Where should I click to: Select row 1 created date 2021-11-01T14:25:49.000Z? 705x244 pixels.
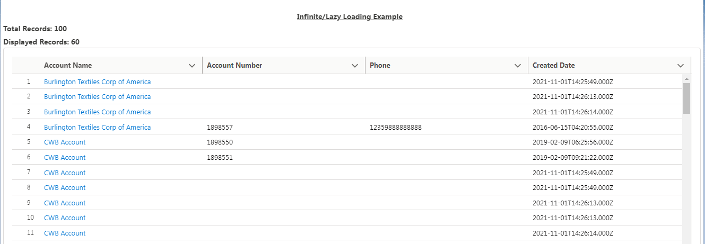[x=573, y=82]
